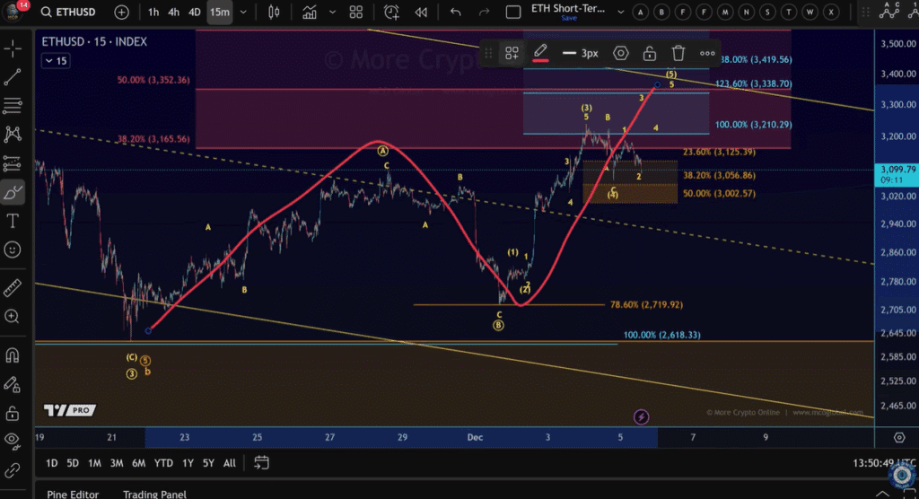Open drawing settings hexagon icon
919x499 pixels.
(x=621, y=53)
